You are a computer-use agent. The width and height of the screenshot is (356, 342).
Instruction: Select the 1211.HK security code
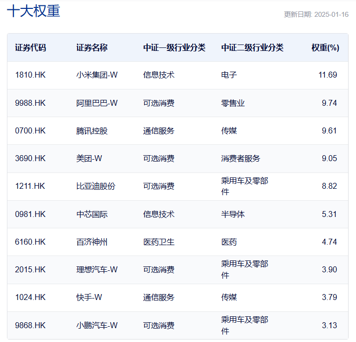[30, 186]
